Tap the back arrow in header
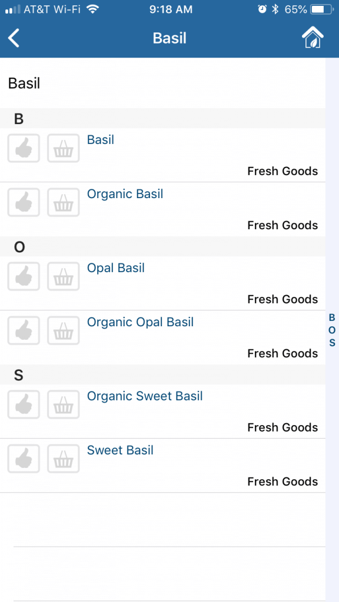 click(x=14, y=38)
